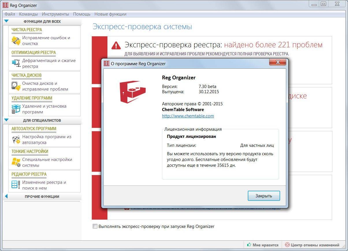Viewport: 348px width, 251px height.
Task: Click 'Удаление и установка программ' text
Action: pos(44,109)
